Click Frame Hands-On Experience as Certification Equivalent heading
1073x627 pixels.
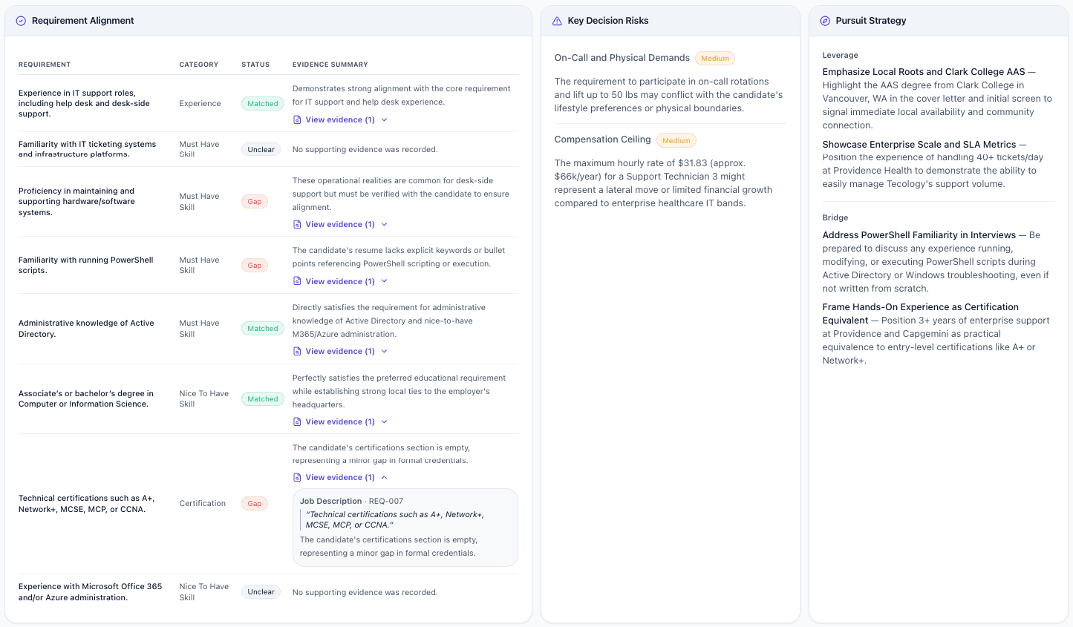pyautogui.click(x=921, y=314)
